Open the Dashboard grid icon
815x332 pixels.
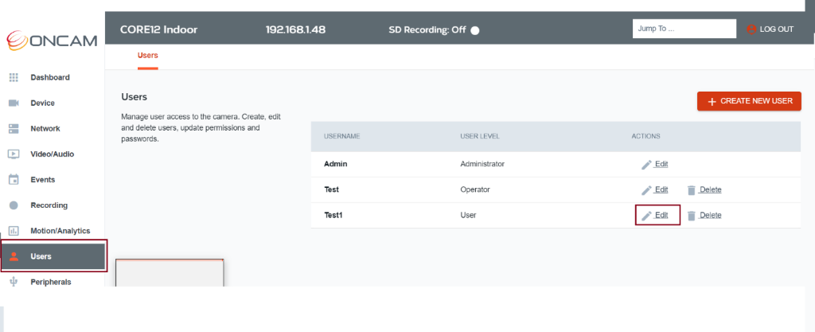14,77
